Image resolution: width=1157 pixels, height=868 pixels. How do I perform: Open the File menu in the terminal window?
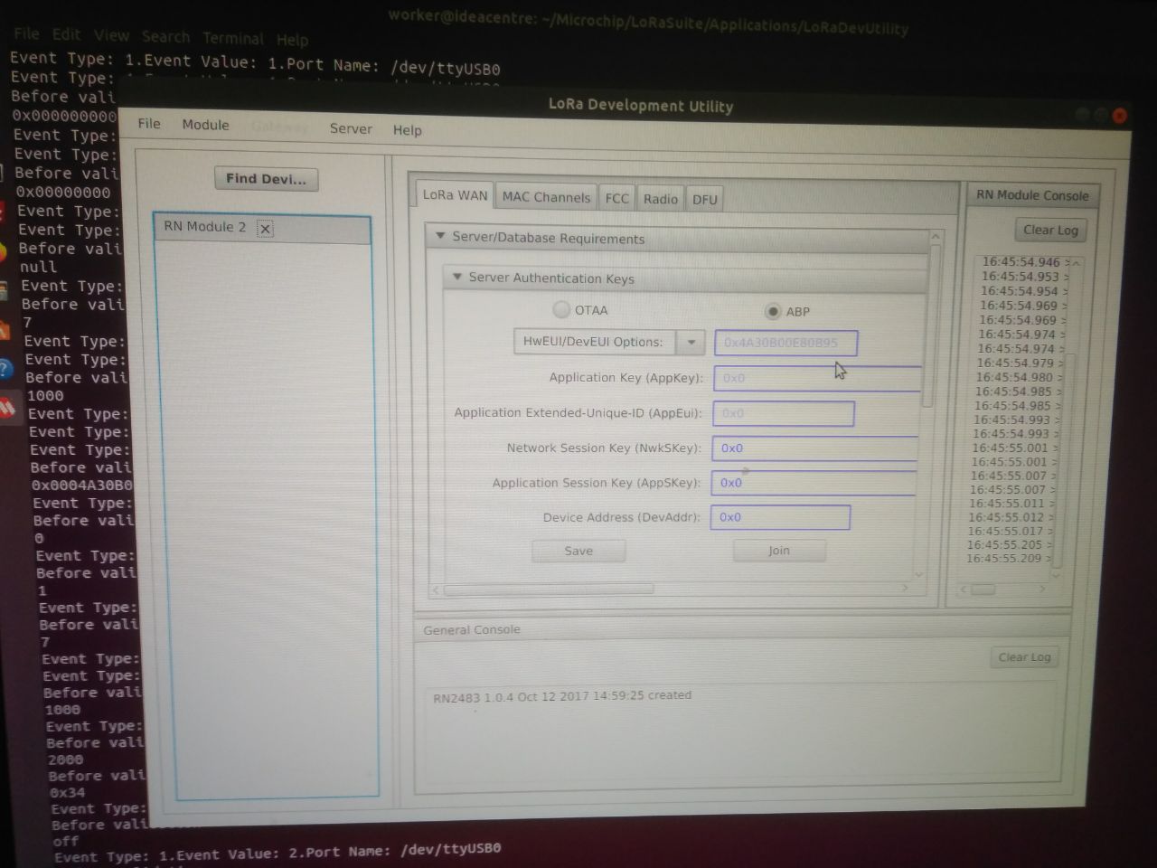tap(26, 33)
